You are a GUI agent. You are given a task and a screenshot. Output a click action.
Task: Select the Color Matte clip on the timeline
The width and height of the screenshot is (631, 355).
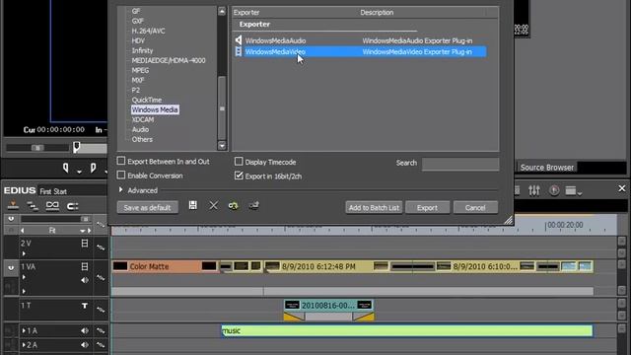point(166,266)
